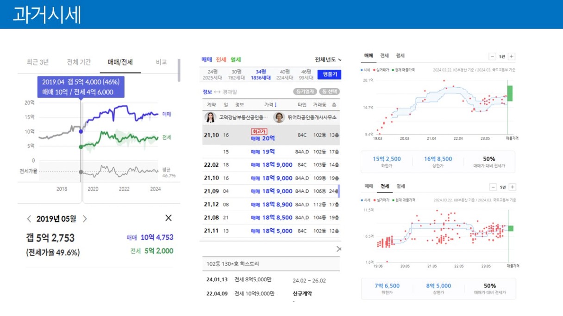
Task: Click the blue 매매 data point on the 2019 marker line
Action: [81, 132]
